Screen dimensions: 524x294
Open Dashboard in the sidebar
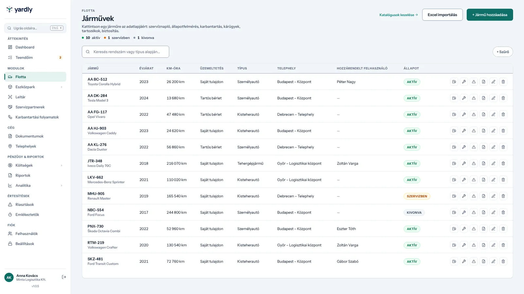35,47
